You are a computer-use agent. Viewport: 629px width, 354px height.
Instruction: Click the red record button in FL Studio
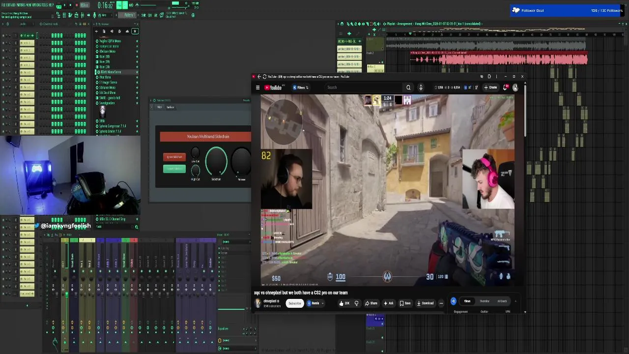pos(77,5)
